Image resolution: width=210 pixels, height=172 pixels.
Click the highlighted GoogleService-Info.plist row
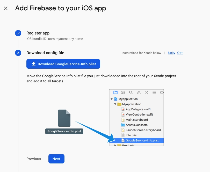(142, 140)
